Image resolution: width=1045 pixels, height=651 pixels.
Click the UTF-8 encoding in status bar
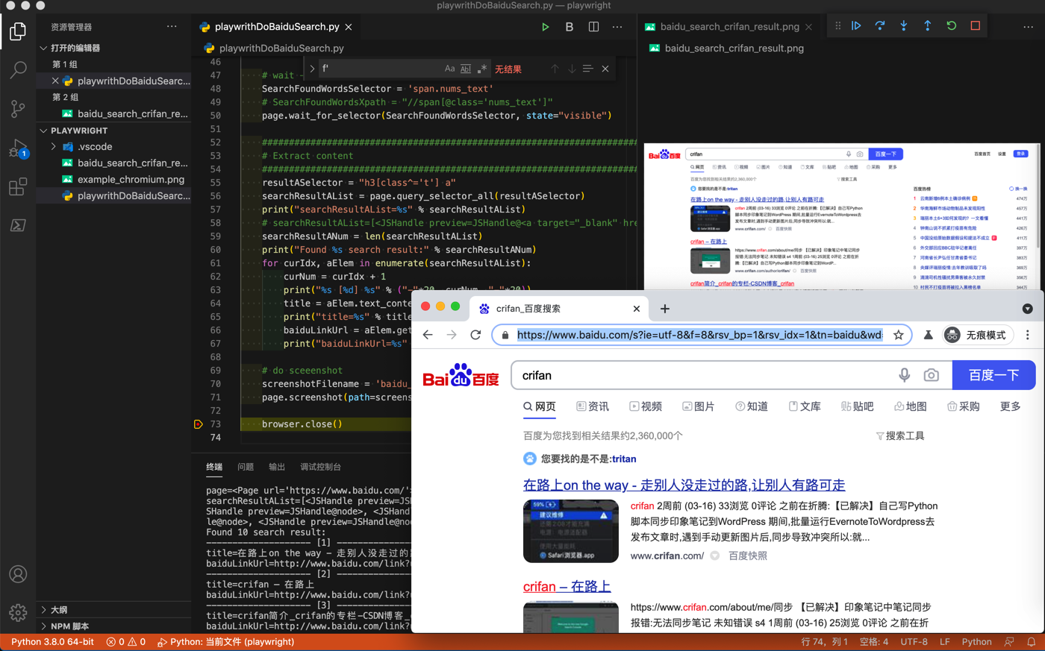914,642
